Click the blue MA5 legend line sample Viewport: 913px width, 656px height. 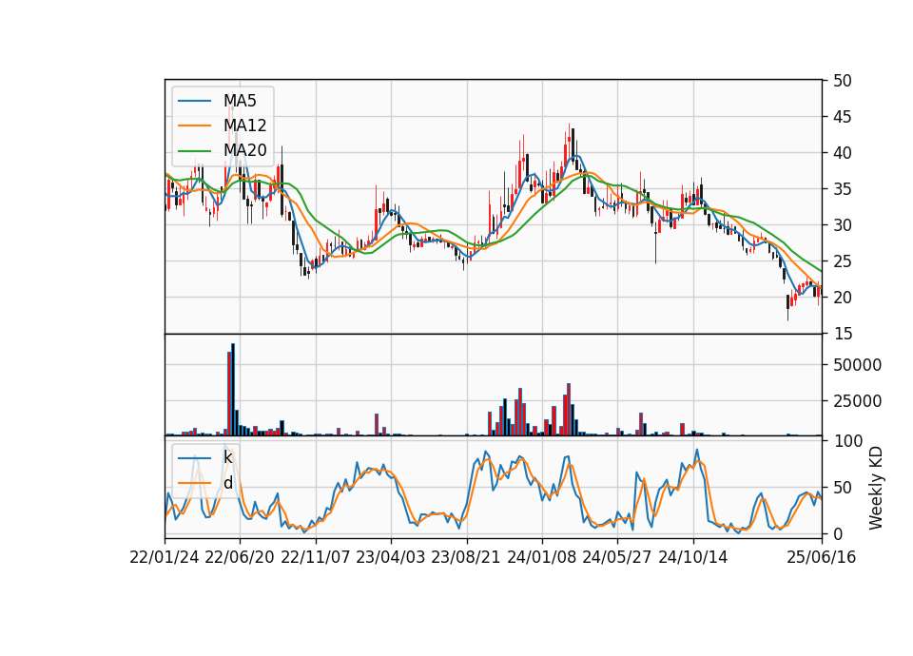pos(194,101)
